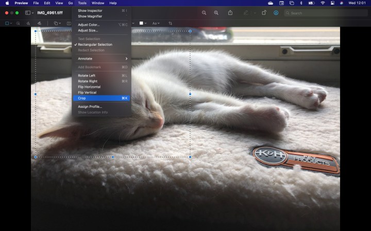Open the Help menu
This screenshot has width=371, height=231.
pyautogui.click(x=113, y=3)
